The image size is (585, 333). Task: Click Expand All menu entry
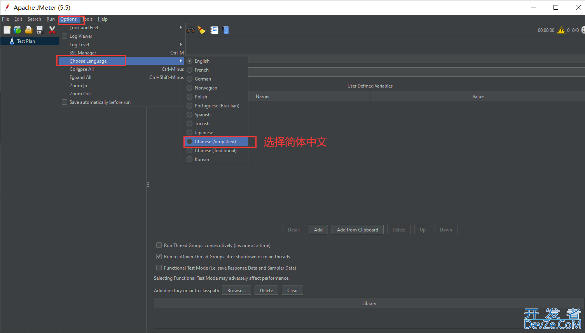[121, 77]
